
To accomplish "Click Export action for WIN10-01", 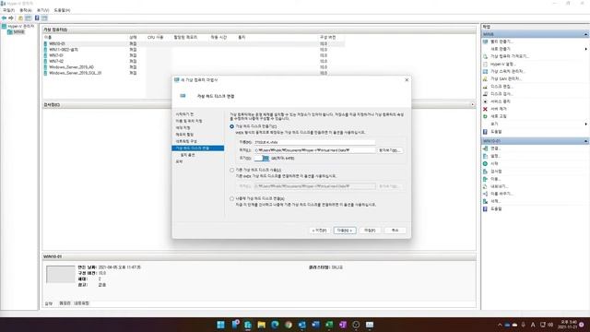I will [x=499, y=186].
